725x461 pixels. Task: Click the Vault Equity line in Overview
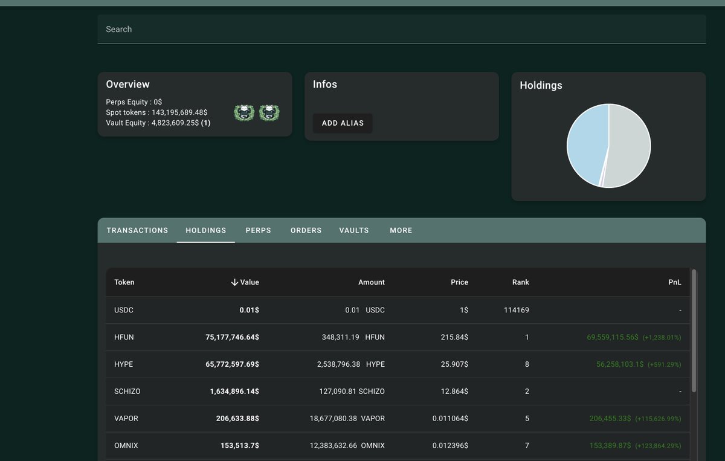coord(158,123)
